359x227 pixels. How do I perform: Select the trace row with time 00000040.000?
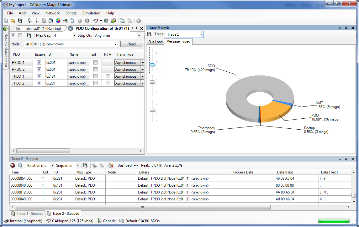pyautogui.click(x=21, y=185)
